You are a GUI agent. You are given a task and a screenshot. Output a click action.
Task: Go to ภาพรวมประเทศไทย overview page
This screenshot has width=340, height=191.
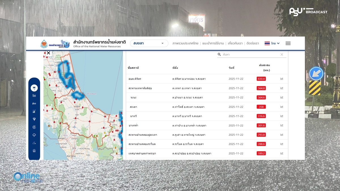coord(185,43)
